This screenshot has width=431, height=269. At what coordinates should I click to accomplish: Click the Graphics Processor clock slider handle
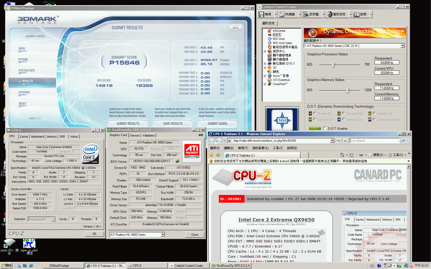click(333, 65)
